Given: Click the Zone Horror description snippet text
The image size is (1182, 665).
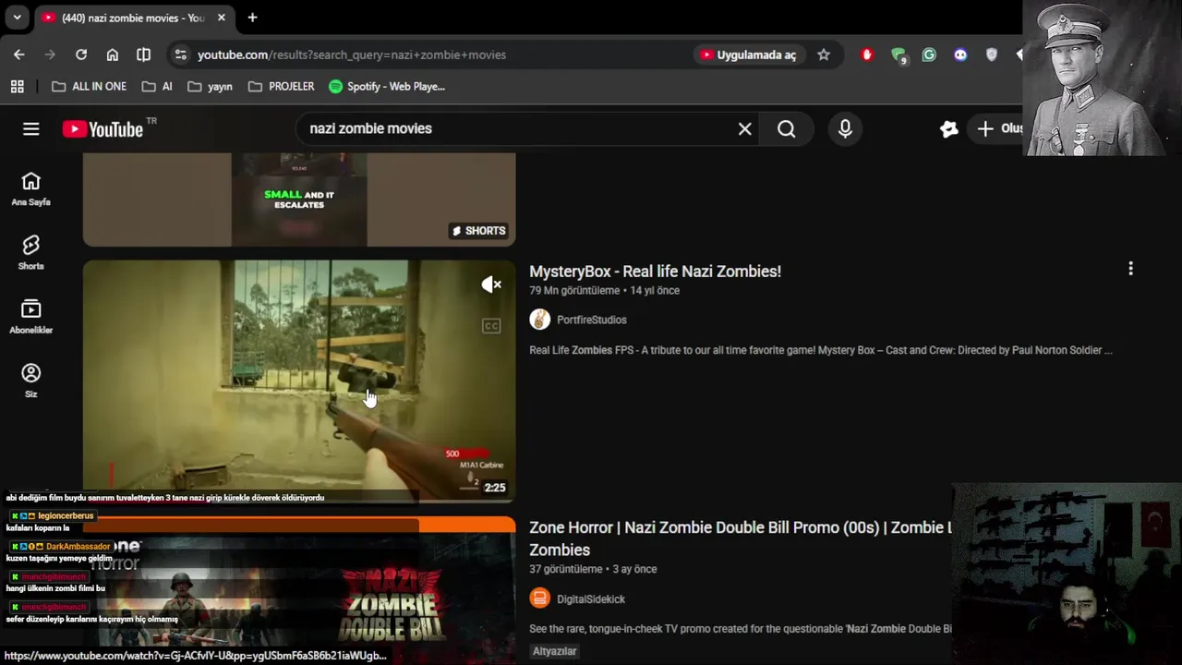Looking at the screenshot, I should coord(740,629).
